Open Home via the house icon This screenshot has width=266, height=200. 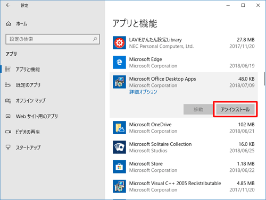click(9, 24)
